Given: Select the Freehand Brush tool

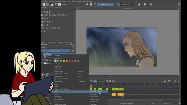Looking at the screenshot, I should click(x=42, y=15).
